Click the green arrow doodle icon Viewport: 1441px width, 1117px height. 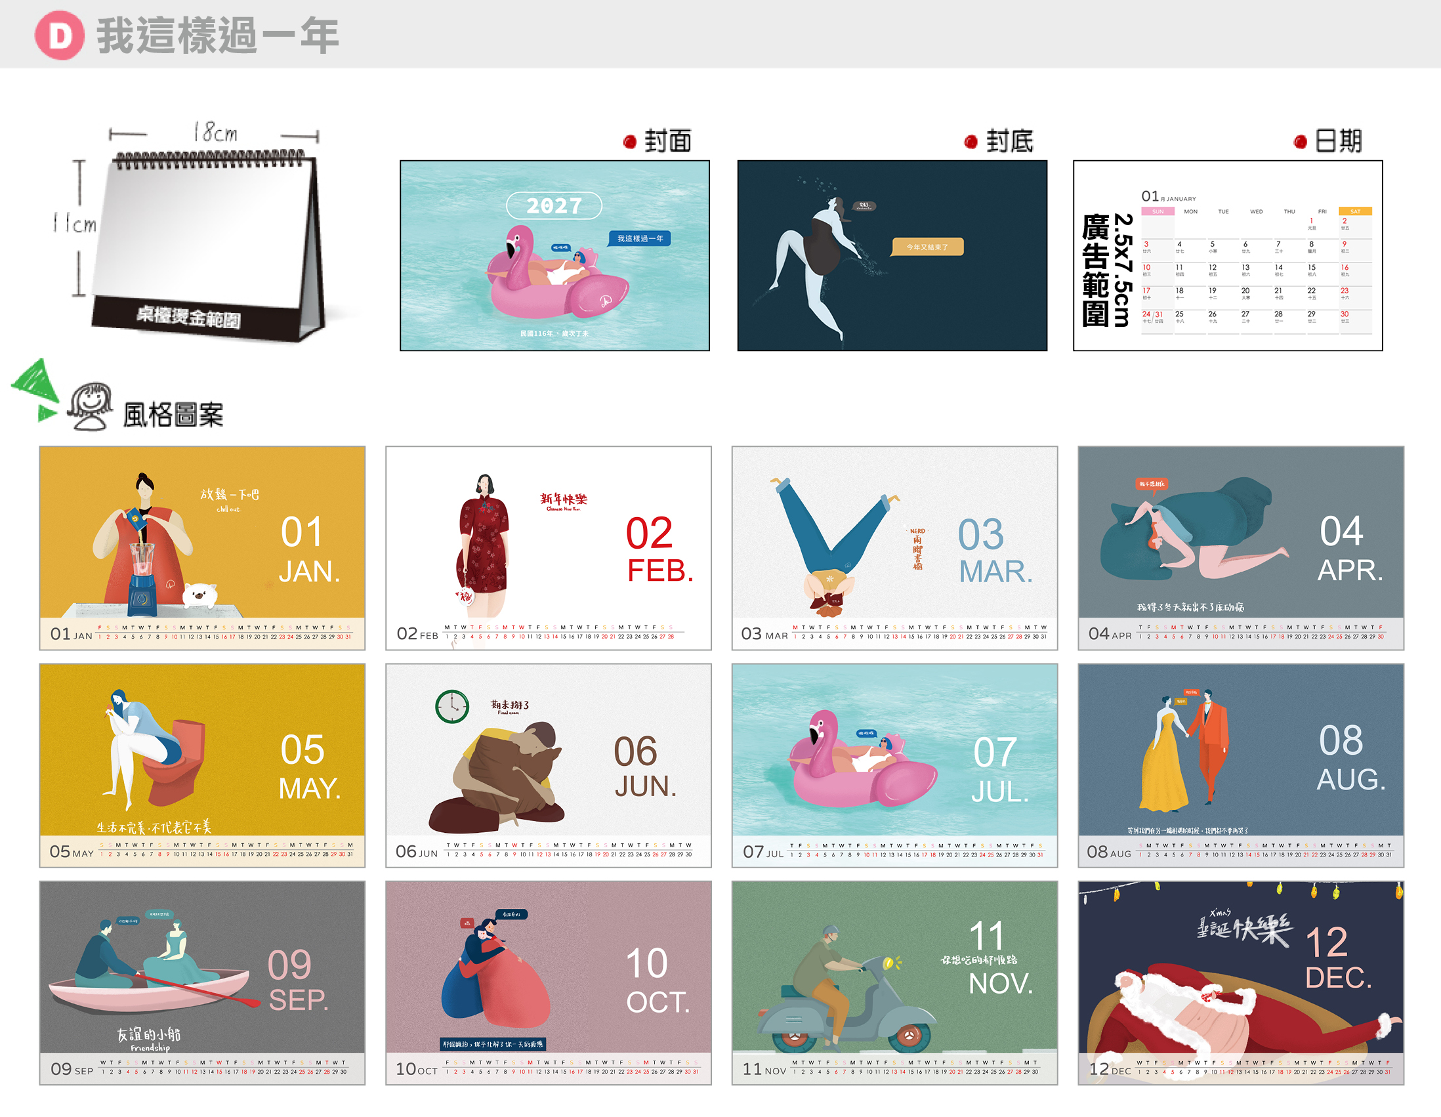click(x=35, y=389)
